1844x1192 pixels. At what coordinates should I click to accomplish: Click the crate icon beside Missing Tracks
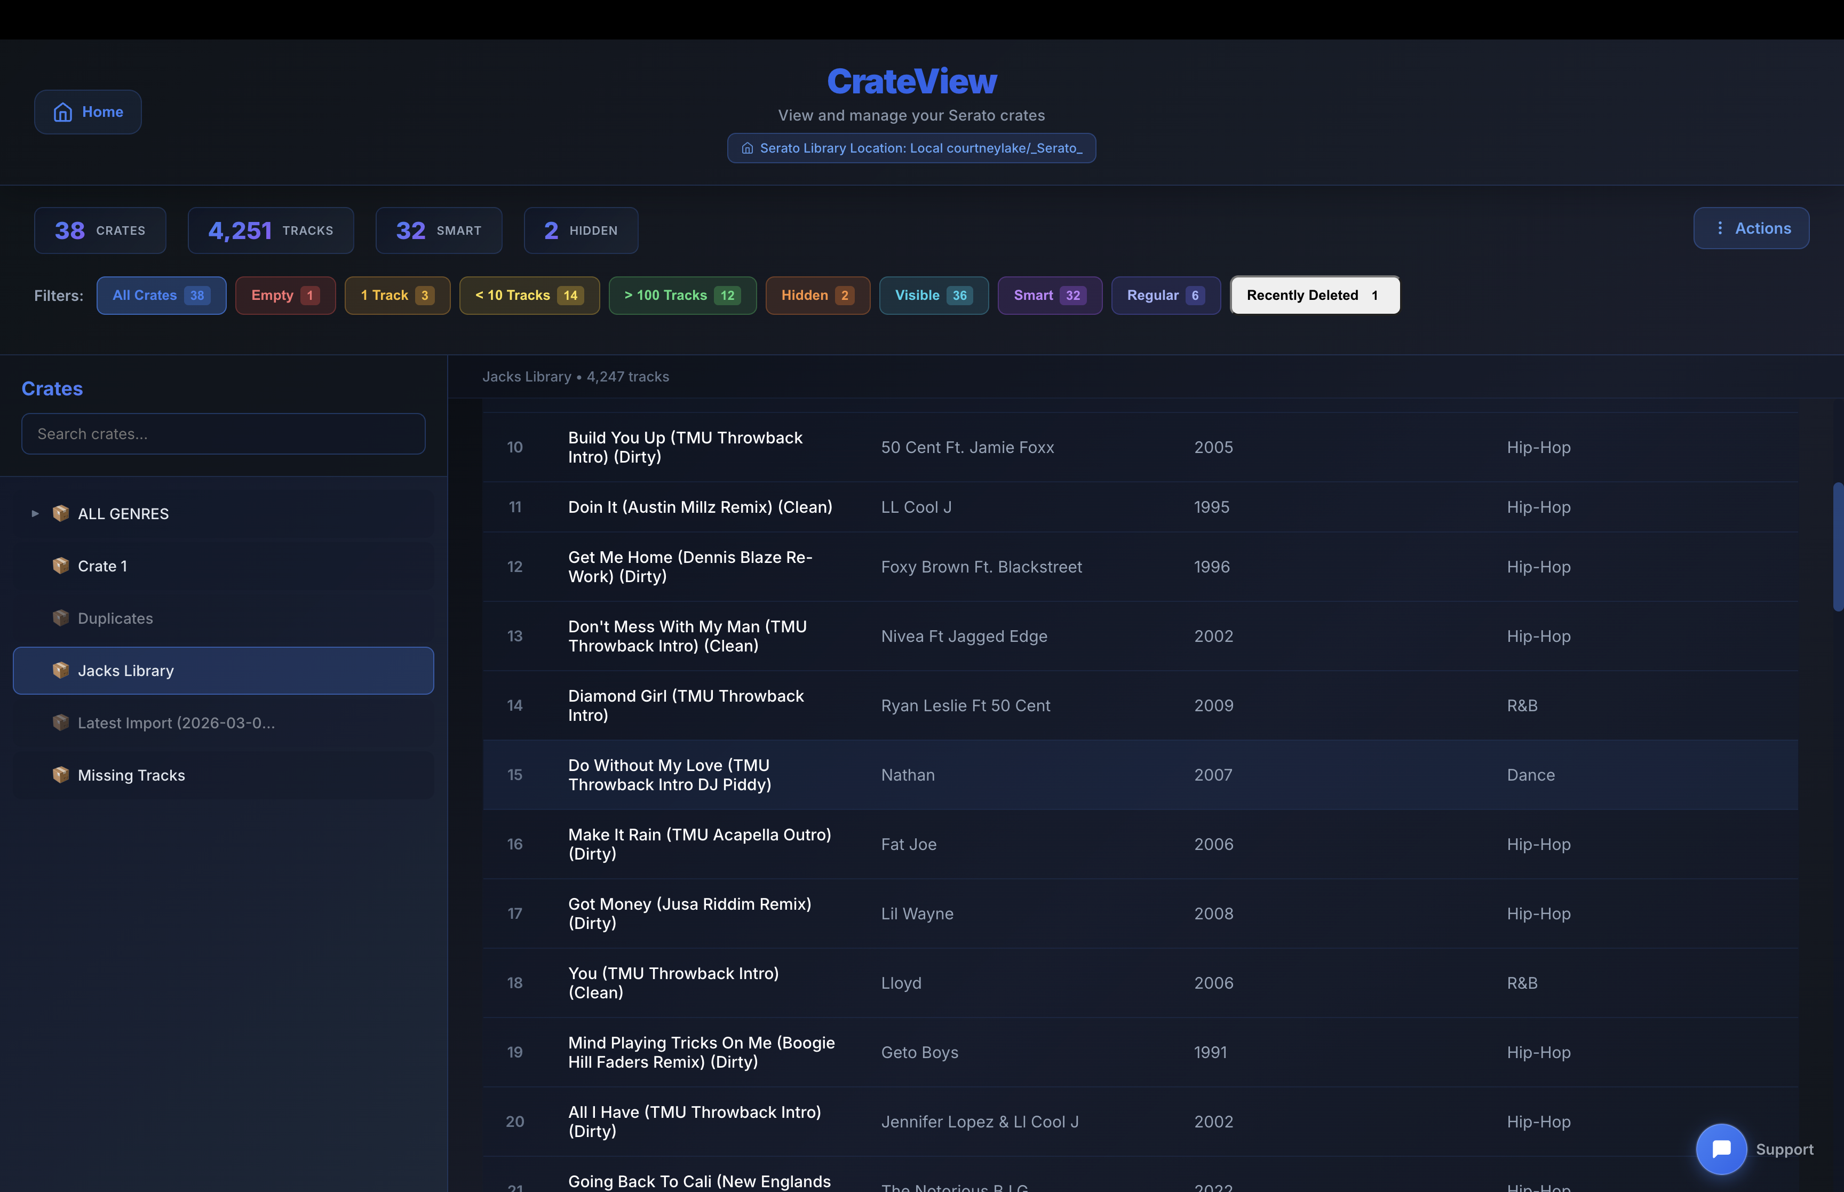60,775
